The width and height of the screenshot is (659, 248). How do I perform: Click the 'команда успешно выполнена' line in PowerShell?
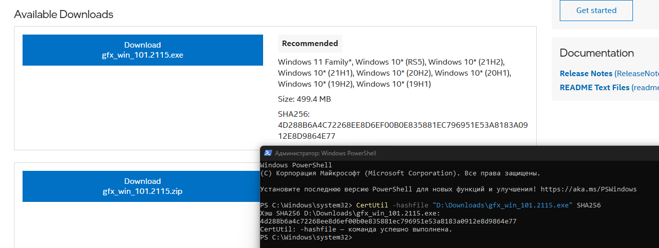click(356, 229)
